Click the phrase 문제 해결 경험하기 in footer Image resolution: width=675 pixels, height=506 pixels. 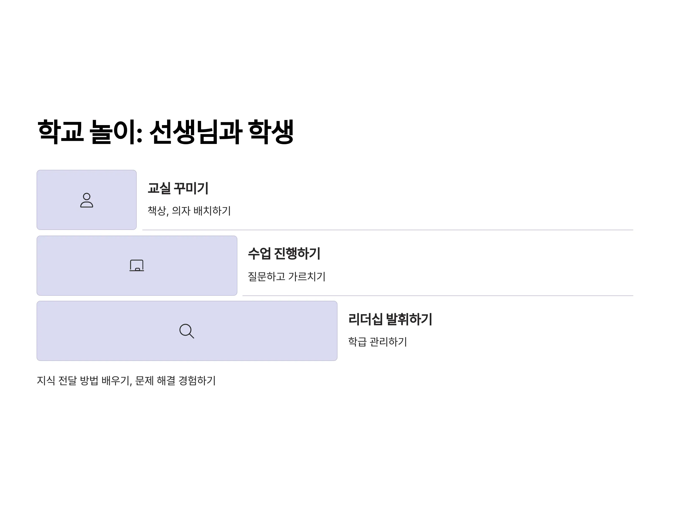pos(175,381)
